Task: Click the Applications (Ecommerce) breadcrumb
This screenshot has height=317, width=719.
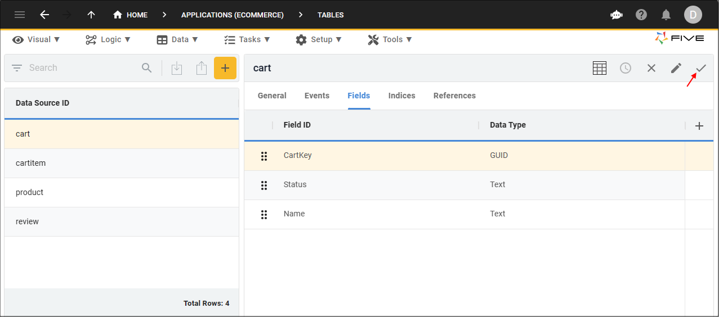Action: 232,15
